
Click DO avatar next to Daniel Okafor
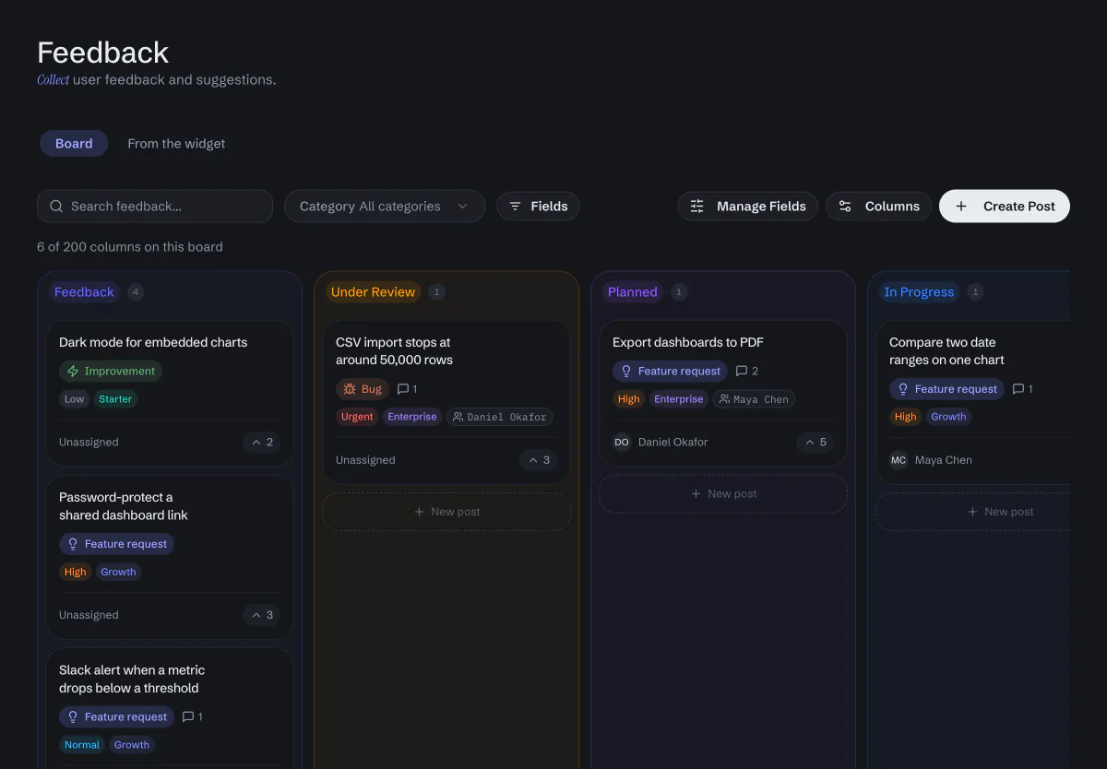622,443
